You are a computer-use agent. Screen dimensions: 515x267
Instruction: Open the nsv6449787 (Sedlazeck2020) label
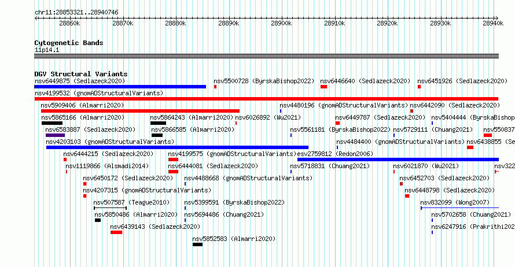[380, 117]
